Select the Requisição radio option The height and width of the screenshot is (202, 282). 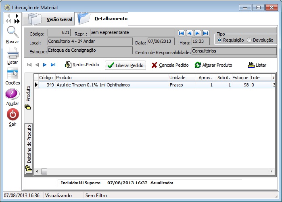coord(220,40)
